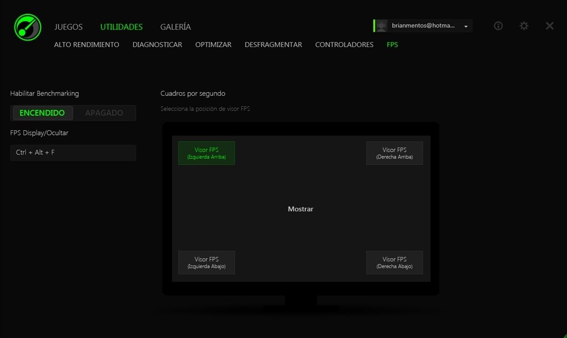Click the Mostrar button in monitor preview
Screen dimensions: 567x338
click(x=301, y=209)
